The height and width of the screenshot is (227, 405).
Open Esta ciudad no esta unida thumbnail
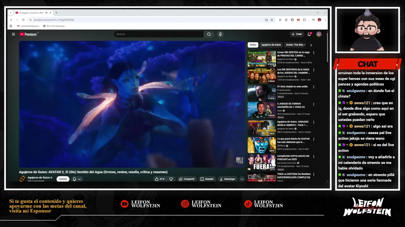point(262,92)
